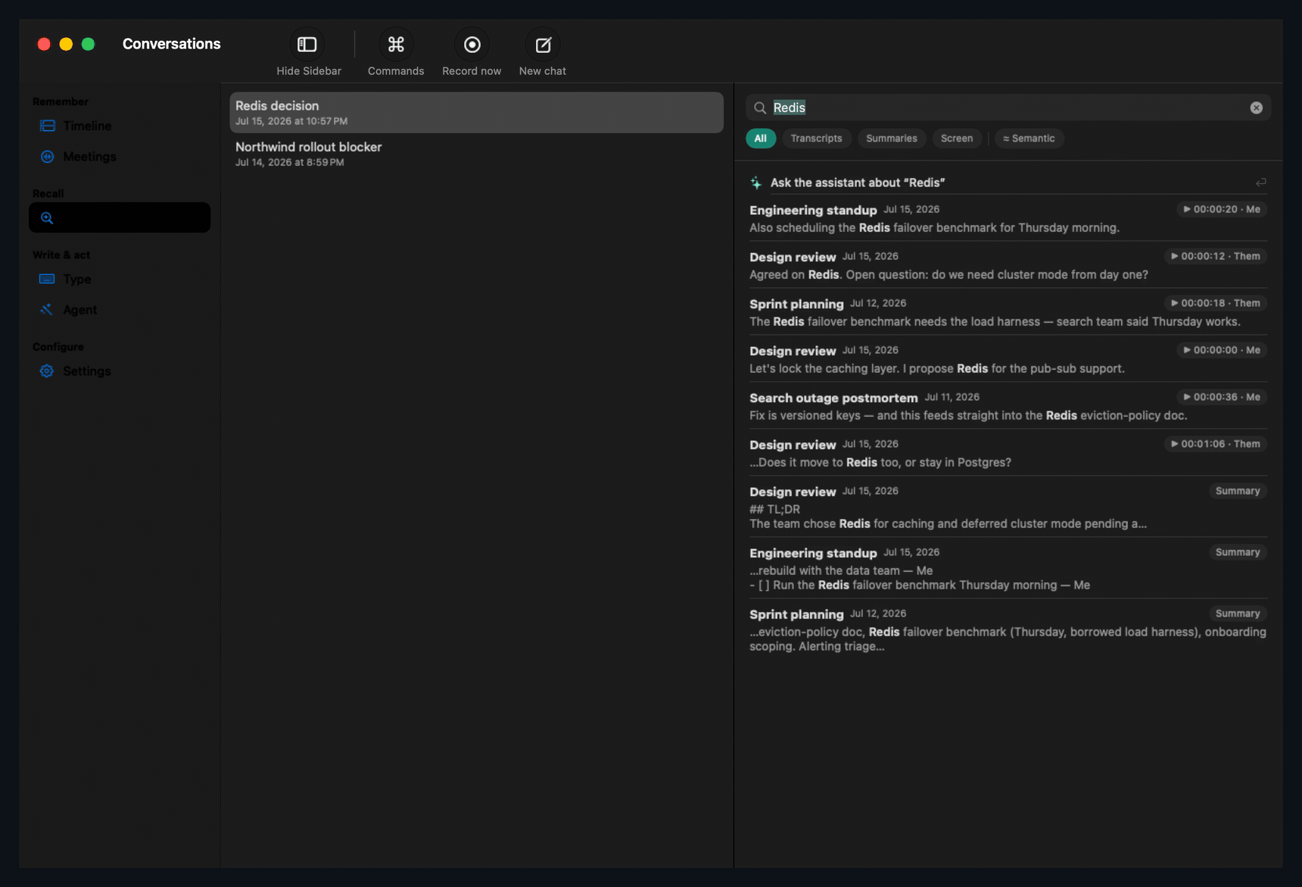Start recording with Record now icon

pos(472,45)
